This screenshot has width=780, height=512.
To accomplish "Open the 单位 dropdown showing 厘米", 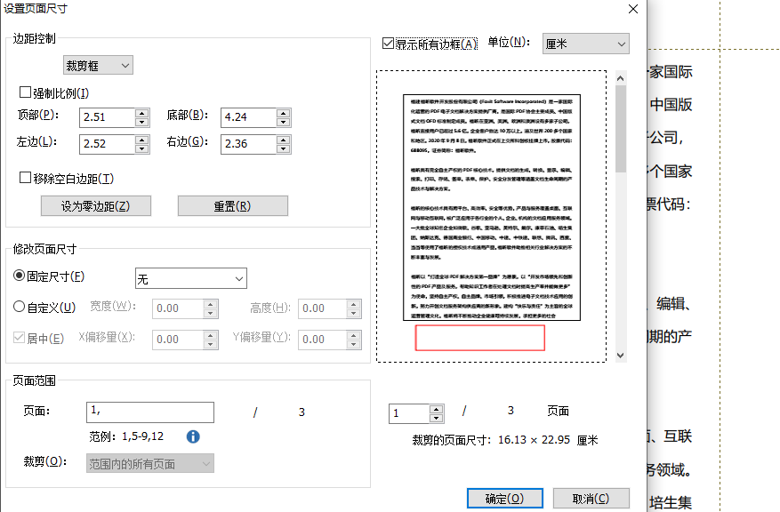I will pos(585,43).
